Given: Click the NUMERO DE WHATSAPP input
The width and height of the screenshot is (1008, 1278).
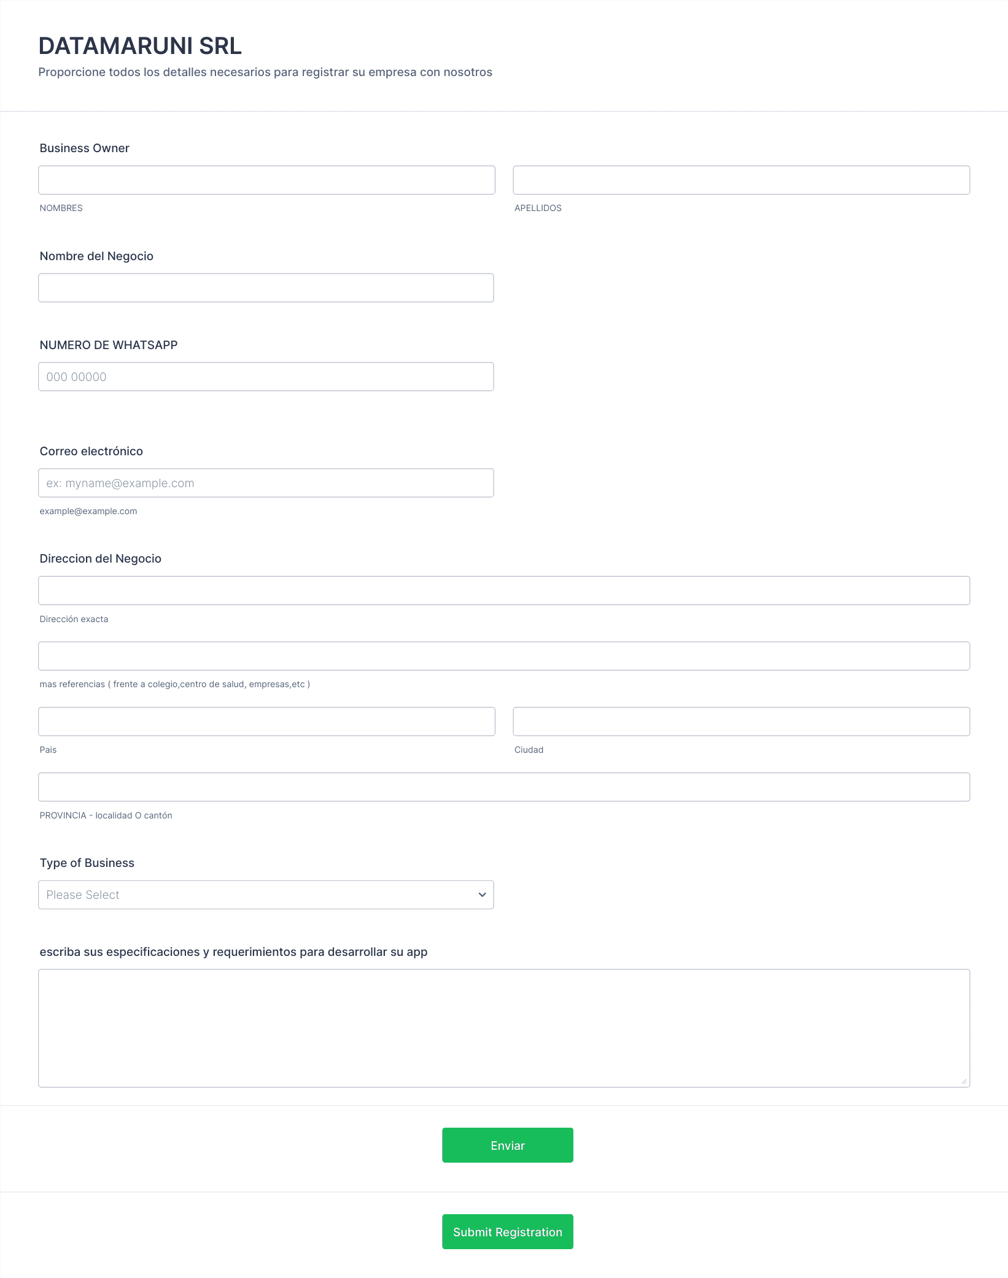Looking at the screenshot, I should (x=266, y=377).
